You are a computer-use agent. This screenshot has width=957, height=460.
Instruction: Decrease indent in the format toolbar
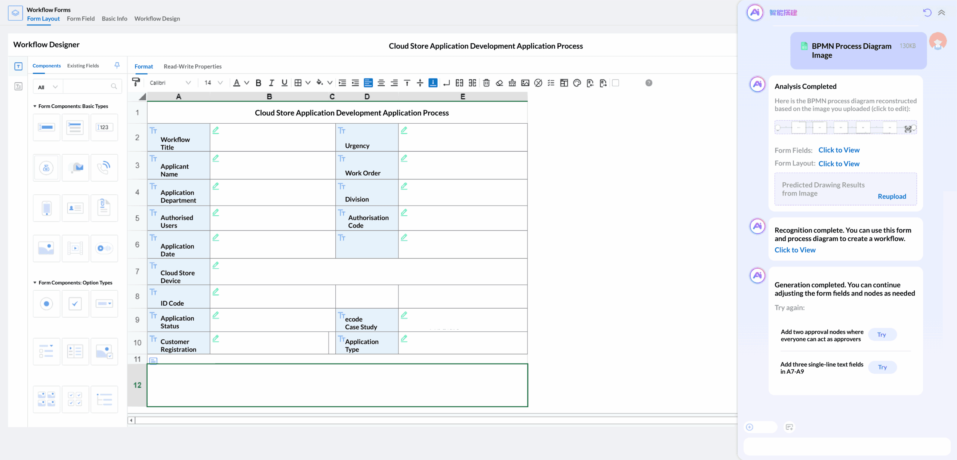pos(356,83)
